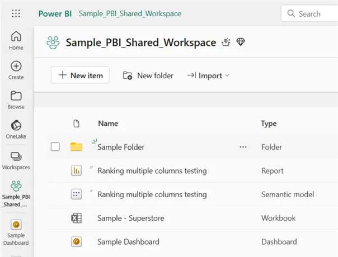Click the diamond premium capacity icon
This screenshot has height=257, width=338.
coord(241,42)
